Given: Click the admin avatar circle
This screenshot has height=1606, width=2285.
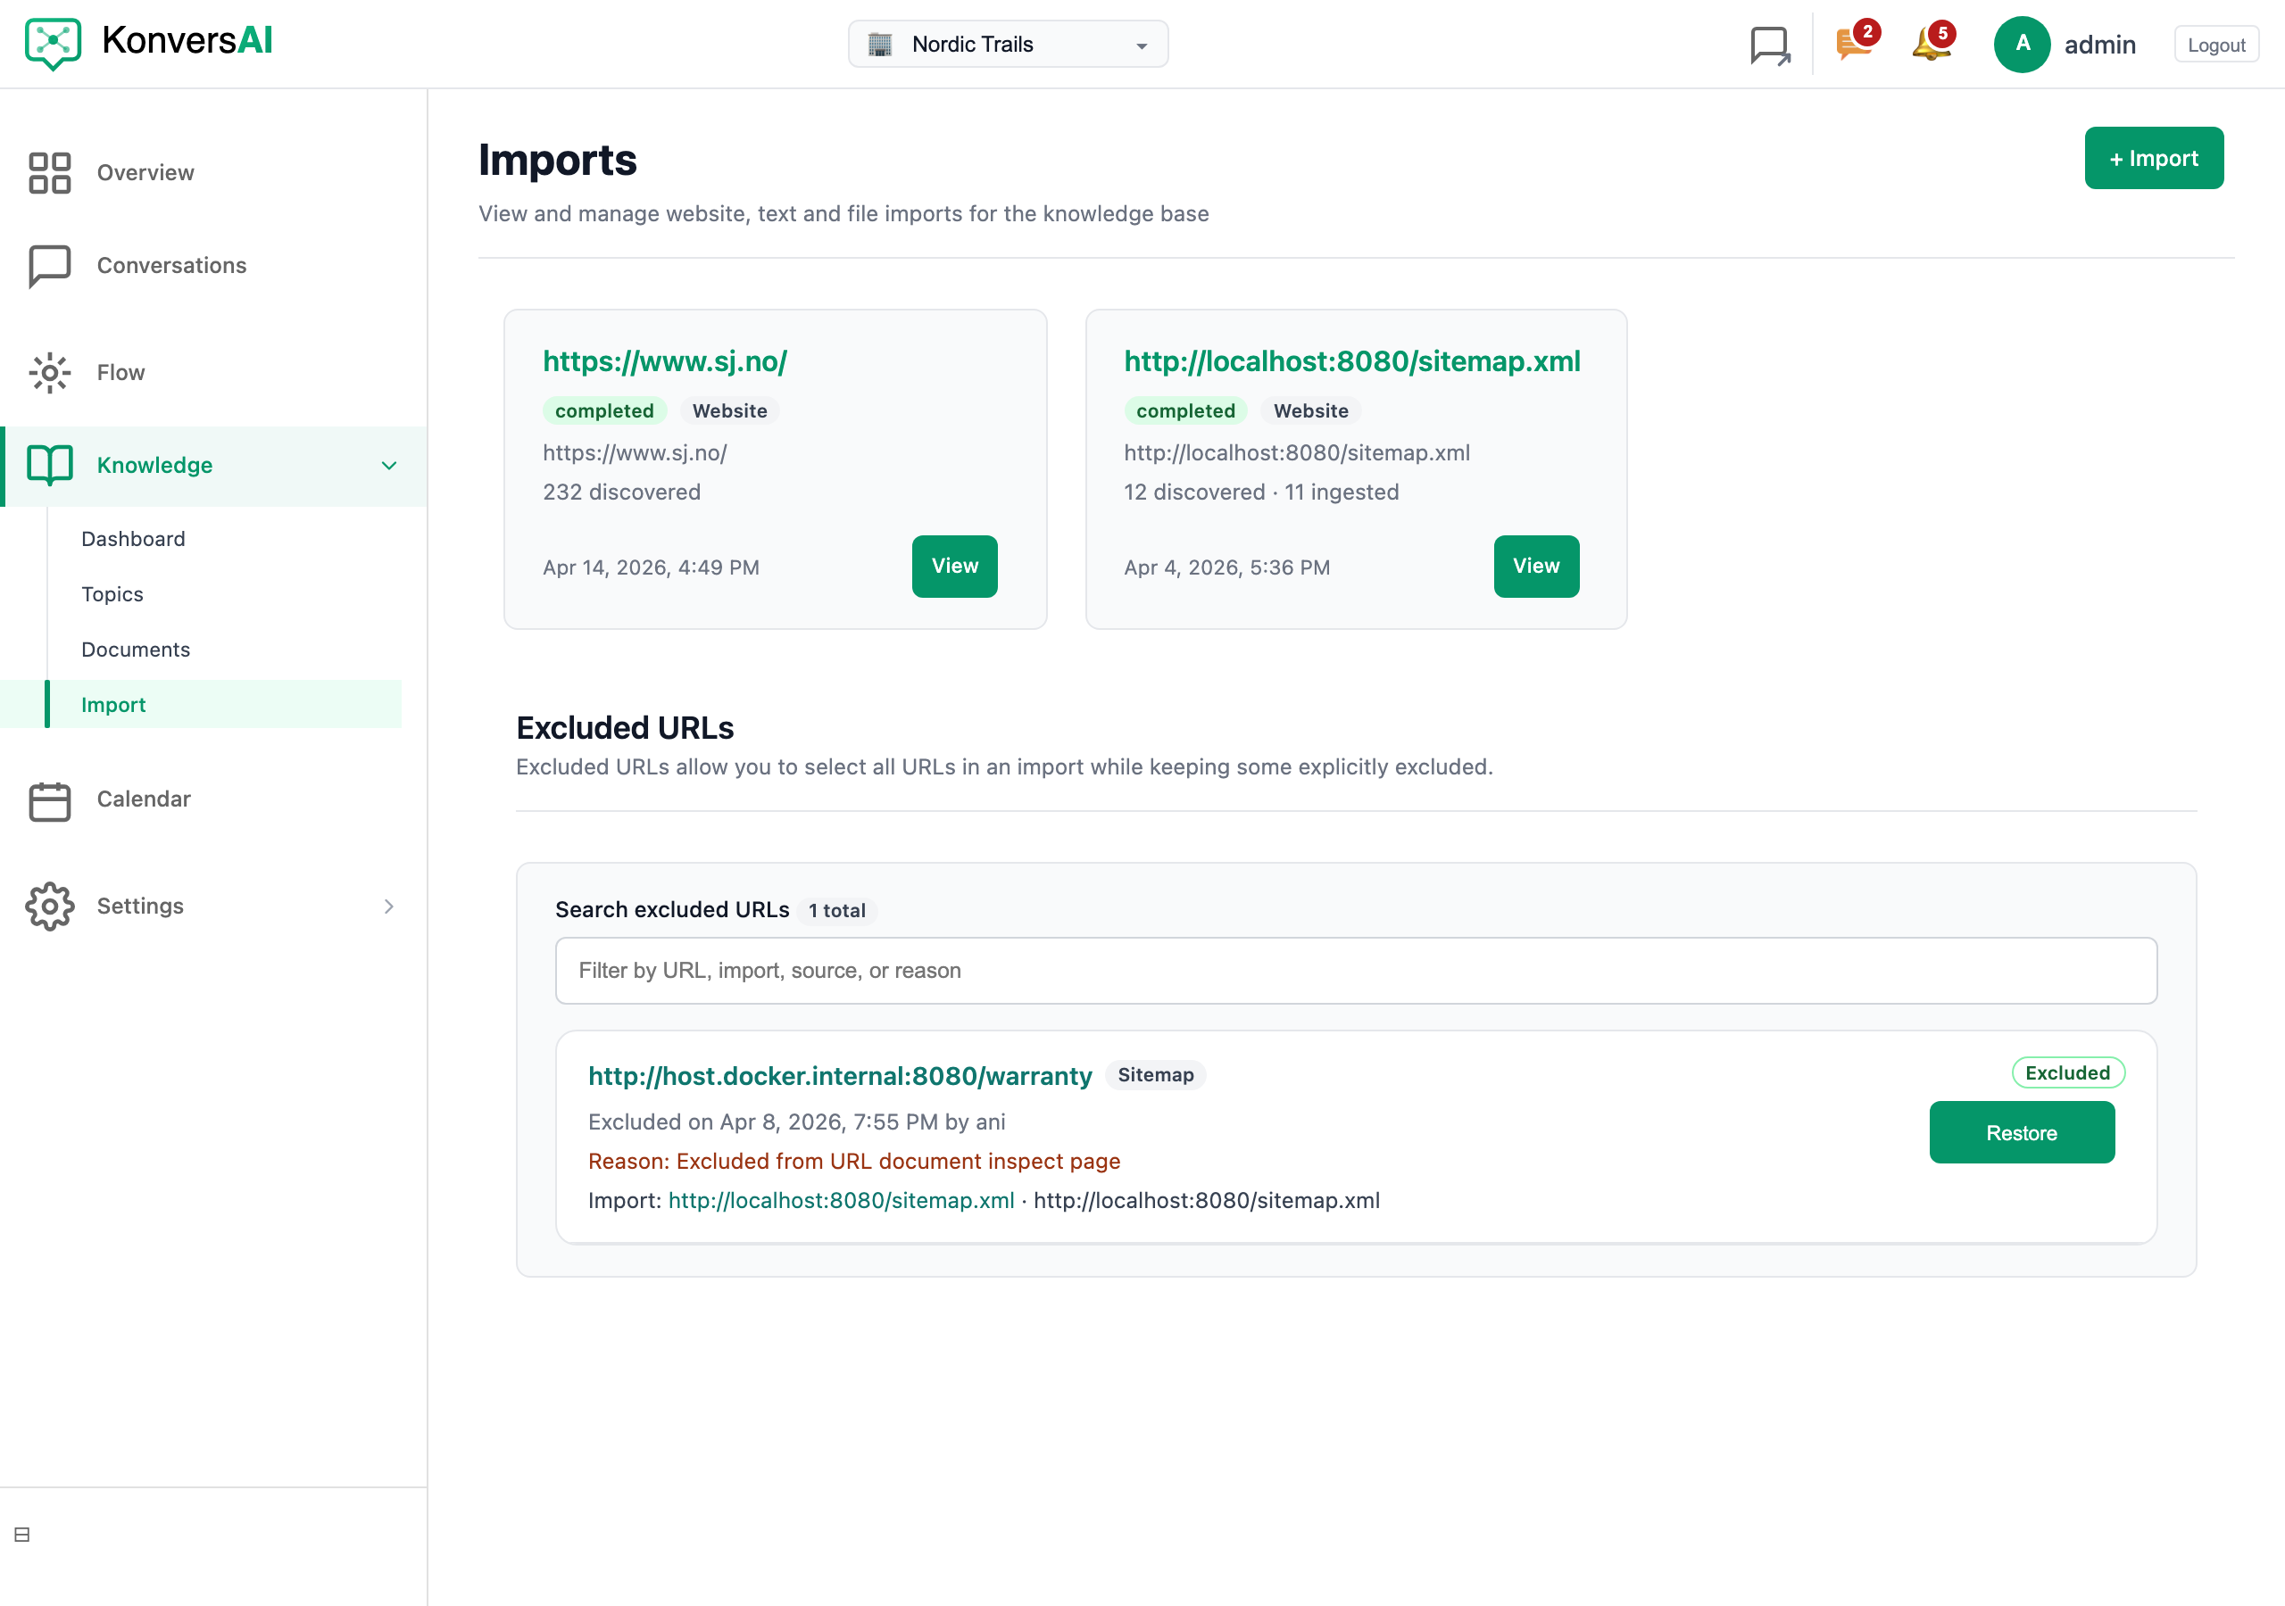Looking at the screenshot, I should coord(2022,44).
